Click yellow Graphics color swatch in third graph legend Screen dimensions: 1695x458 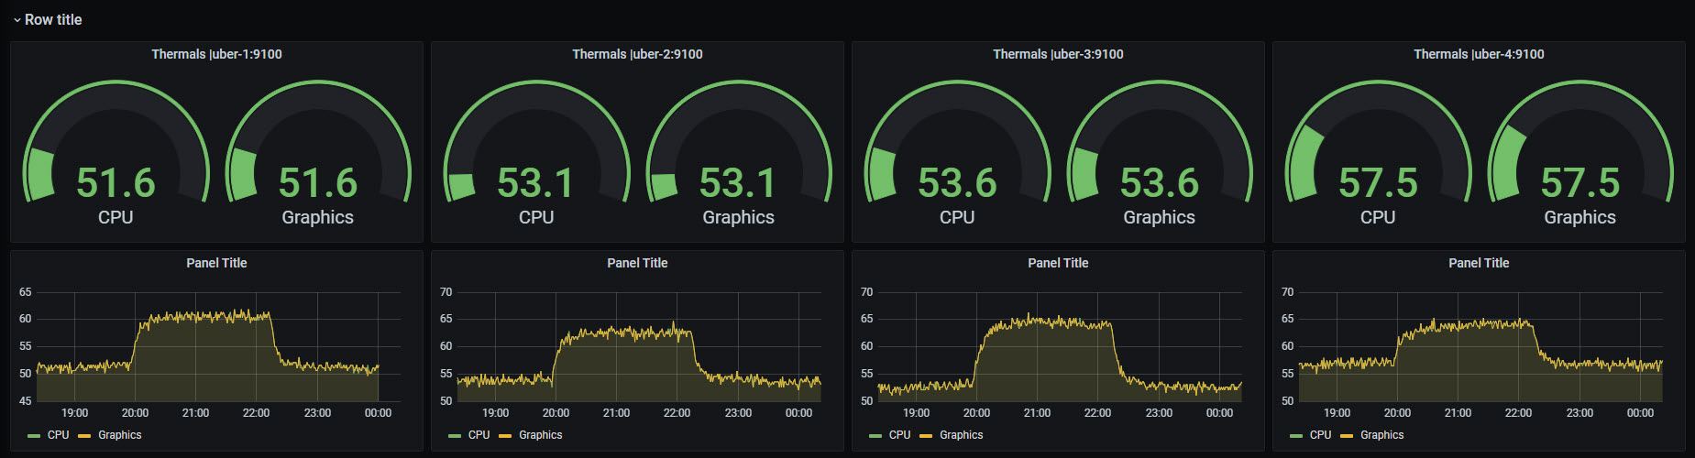coord(926,436)
